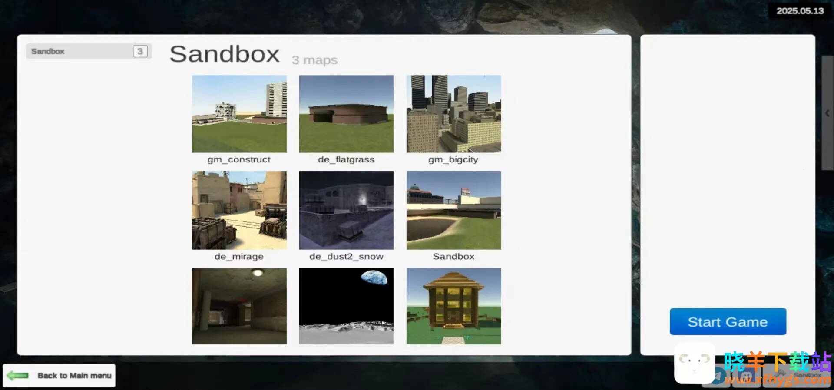The width and height of the screenshot is (834, 390).
Task: Select the dark tunnel map thumbnail
Action: [x=239, y=306]
